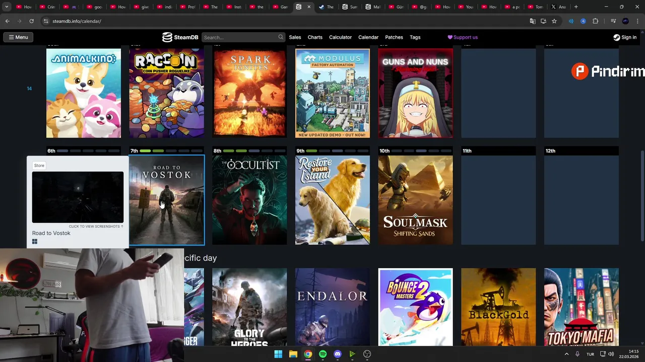
Task: Open Discord from taskbar
Action: coord(338,354)
